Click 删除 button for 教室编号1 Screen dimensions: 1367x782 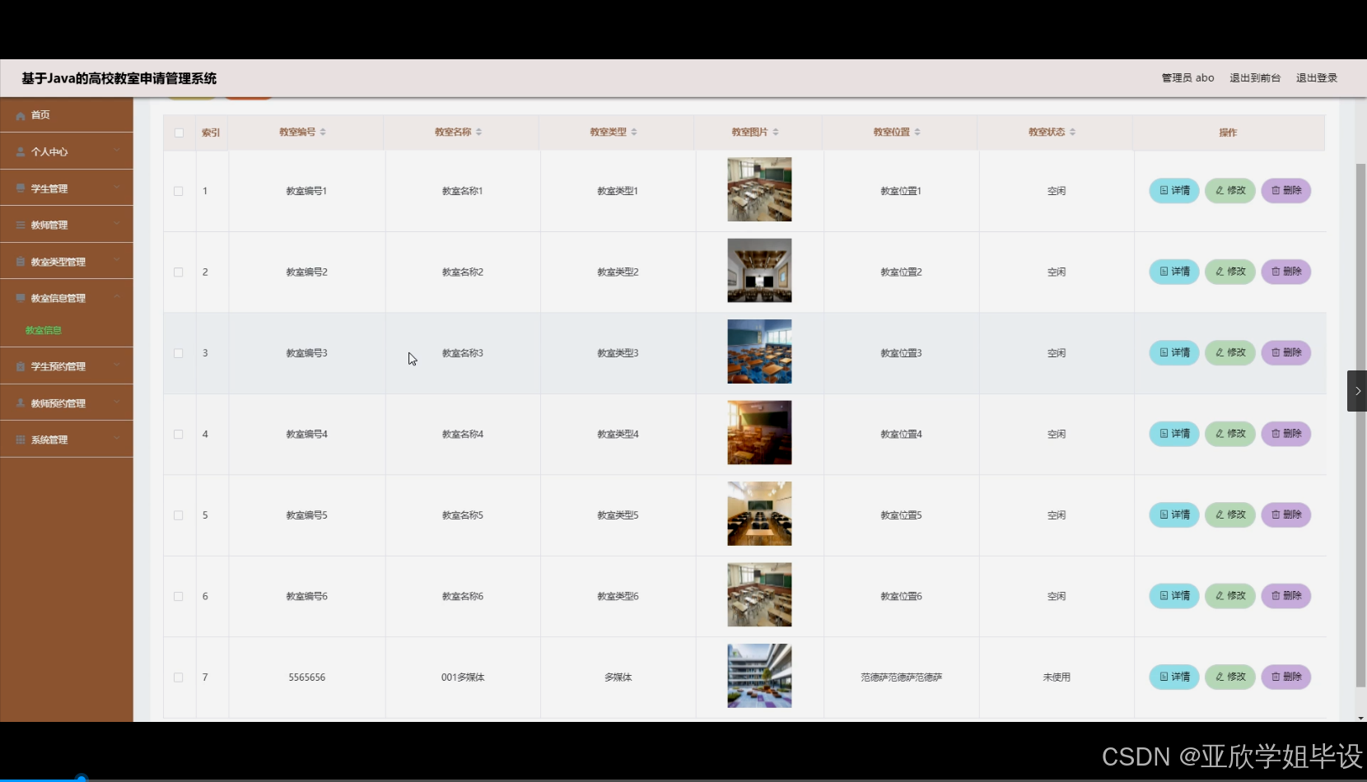1286,190
